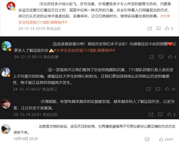Open the red-background avatar of the first commenter
Viewport: 179px width, 148px height.
pyautogui.click(x=11, y=6)
